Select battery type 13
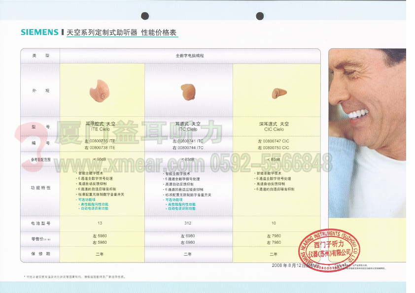The height and width of the screenshot is (293, 415). (100, 223)
